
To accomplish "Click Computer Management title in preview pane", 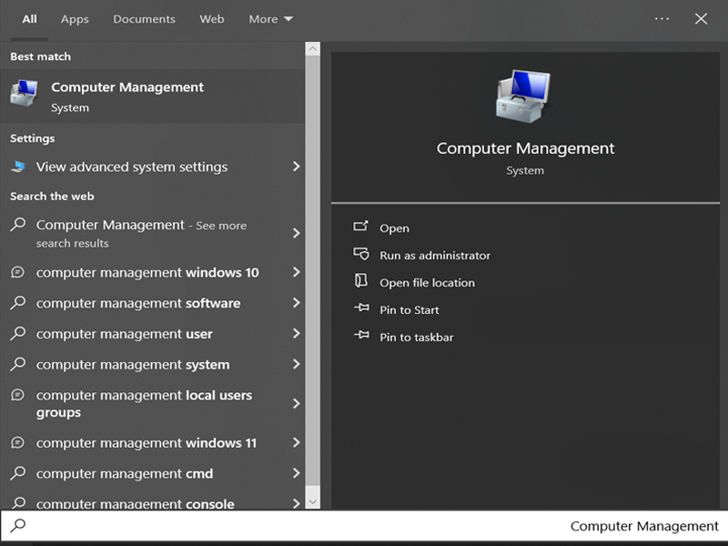I will tap(525, 148).
